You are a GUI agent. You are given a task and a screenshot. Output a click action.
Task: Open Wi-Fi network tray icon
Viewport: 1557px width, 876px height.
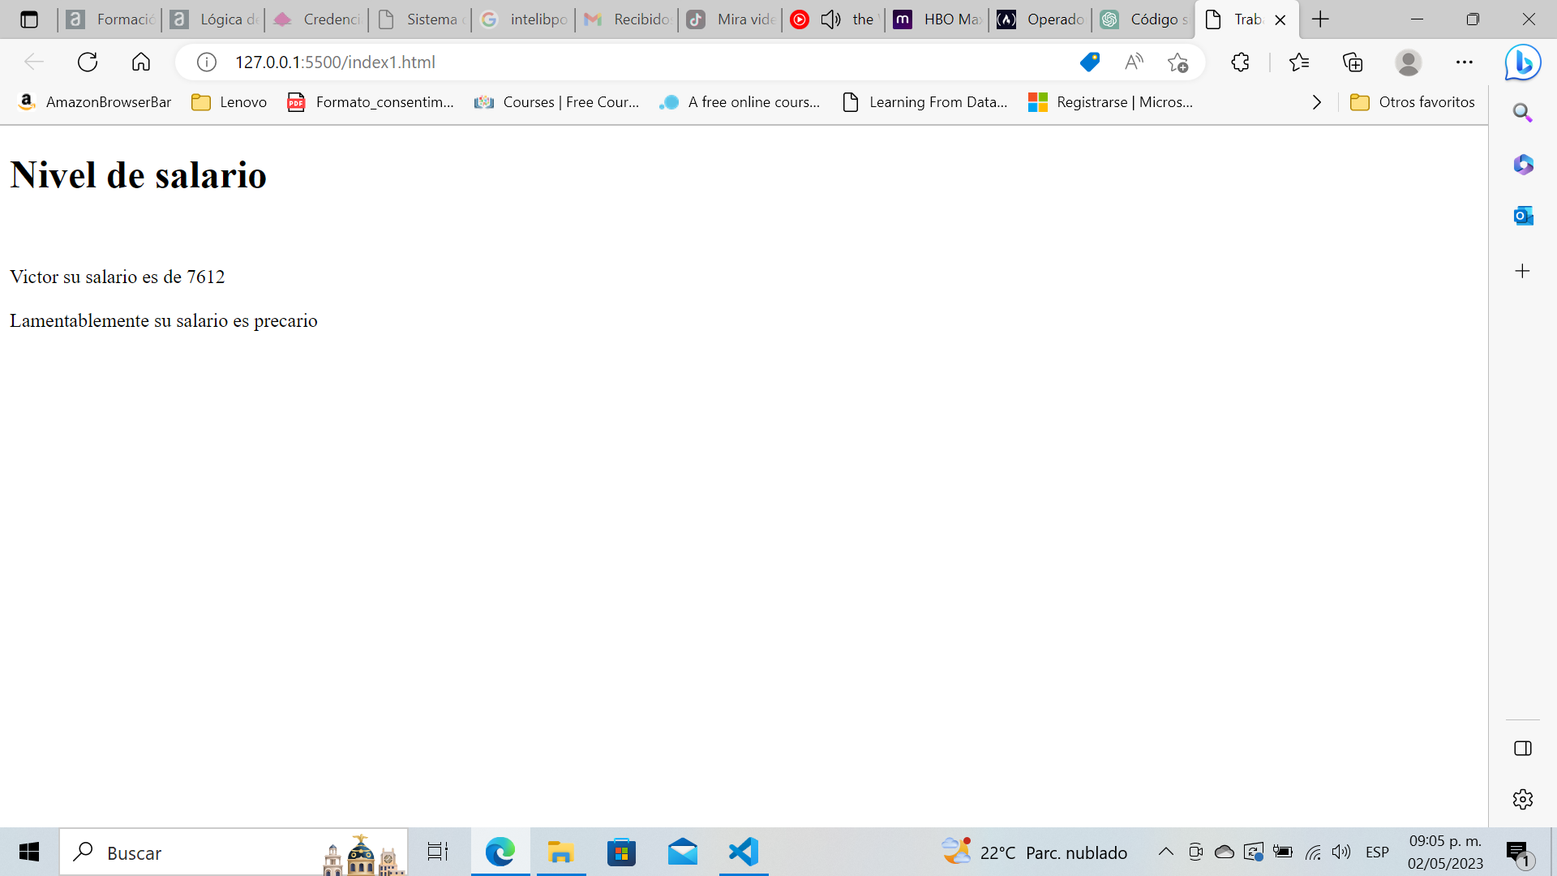[x=1313, y=852]
